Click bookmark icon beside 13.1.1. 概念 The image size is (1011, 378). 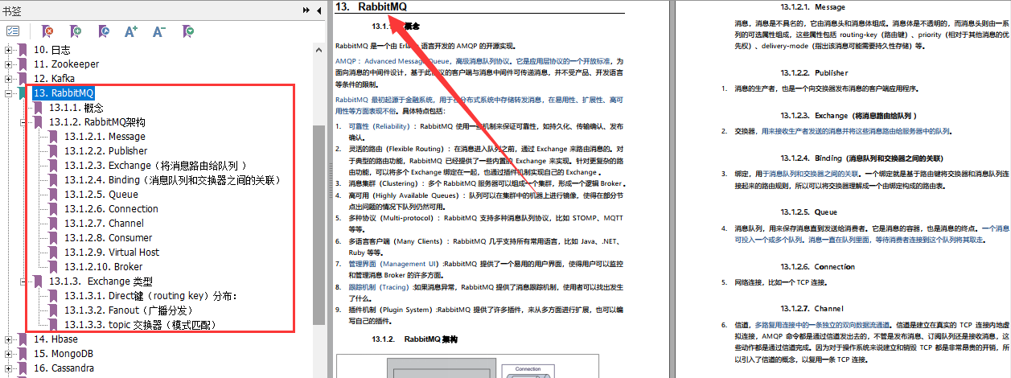click(38, 108)
